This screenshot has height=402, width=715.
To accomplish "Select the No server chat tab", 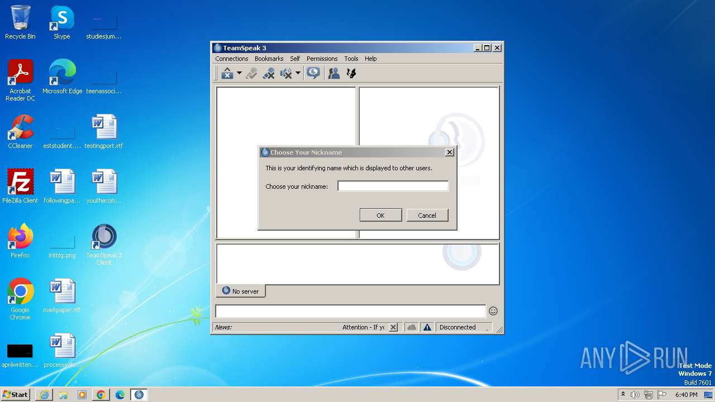I will 240,291.
